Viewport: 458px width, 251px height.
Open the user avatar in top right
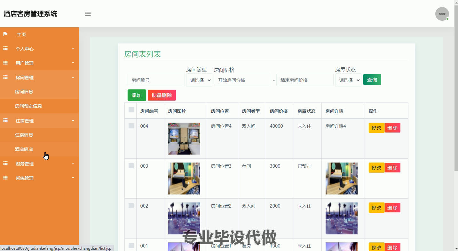click(x=442, y=14)
